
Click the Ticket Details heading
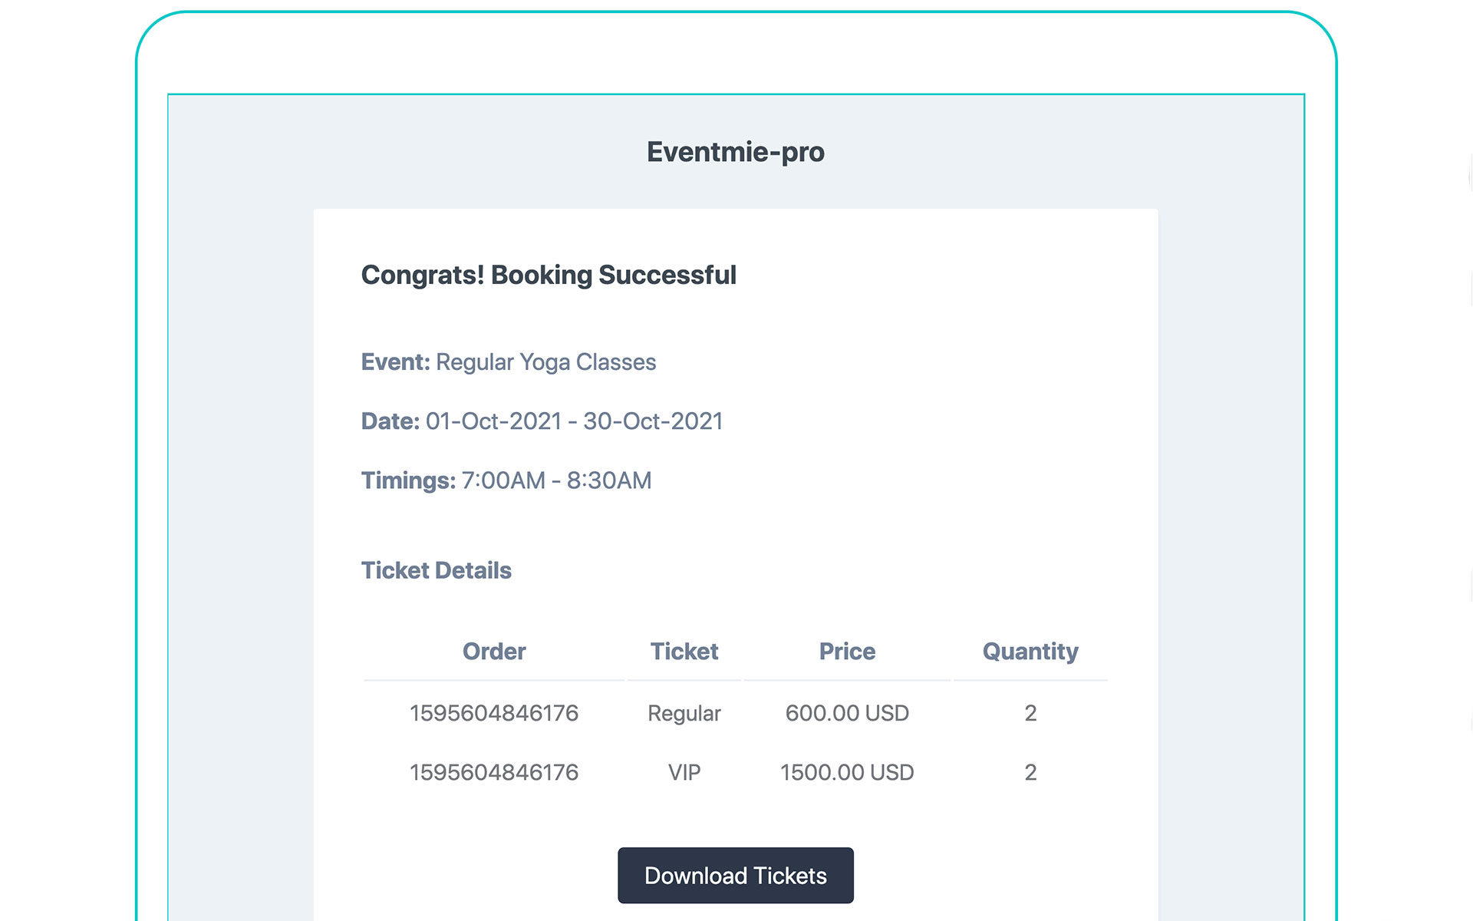coord(436,570)
